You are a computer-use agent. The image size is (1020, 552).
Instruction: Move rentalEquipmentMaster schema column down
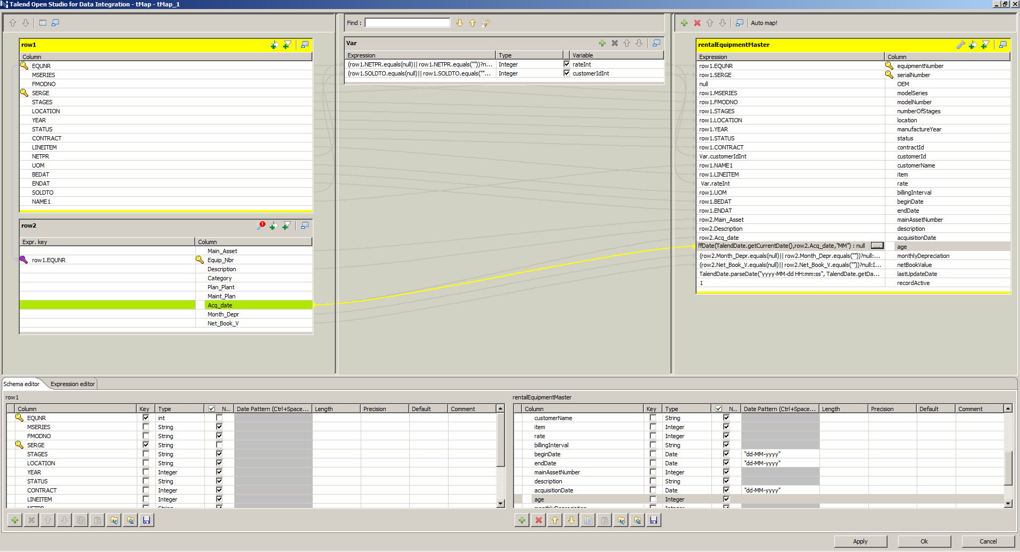pos(571,520)
